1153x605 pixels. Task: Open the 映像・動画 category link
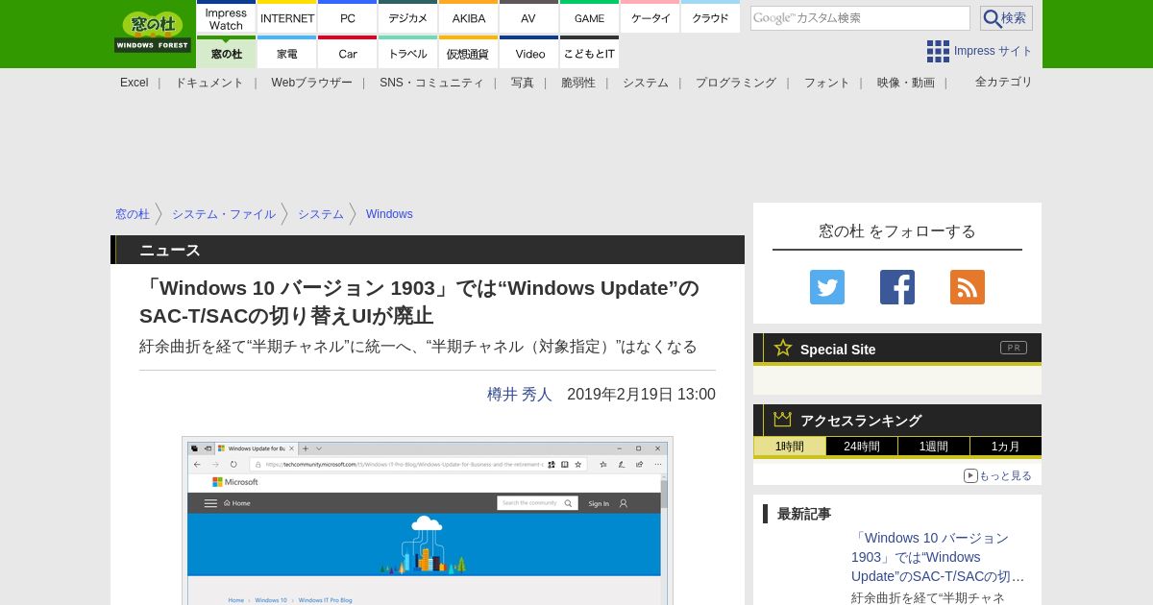(x=906, y=83)
